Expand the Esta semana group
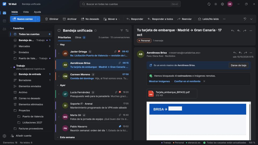The height and width of the screenshot is (145, 258). click(58, 137)
